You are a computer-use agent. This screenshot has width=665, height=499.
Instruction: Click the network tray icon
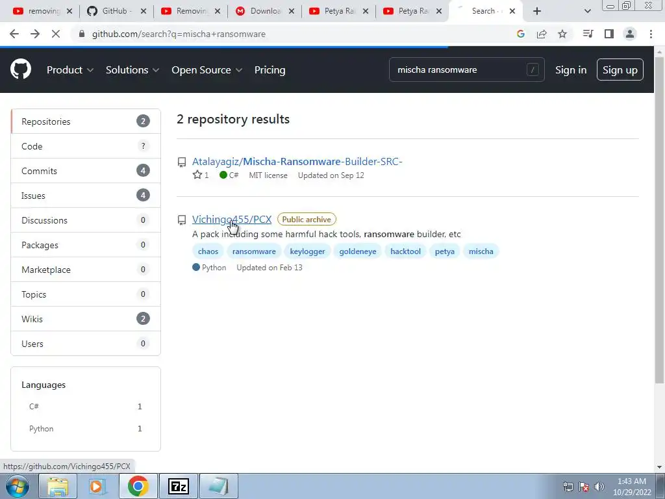pyautogui.click(x=568, y=487)
